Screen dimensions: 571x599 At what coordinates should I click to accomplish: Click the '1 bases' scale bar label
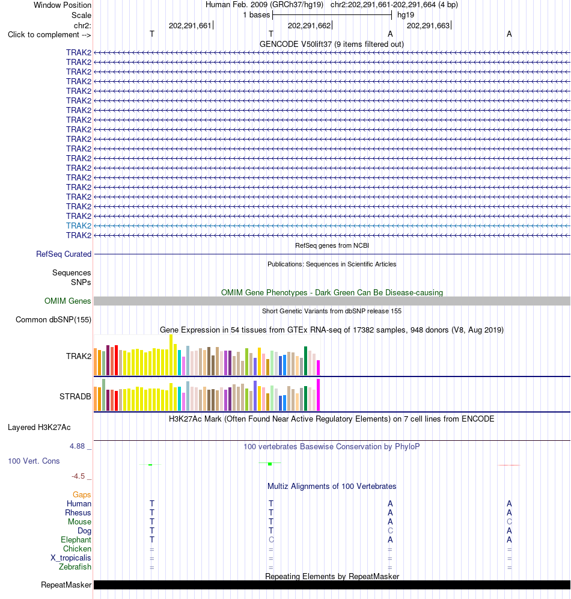pyautogui.click(x=257, y=15)
